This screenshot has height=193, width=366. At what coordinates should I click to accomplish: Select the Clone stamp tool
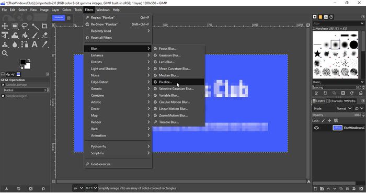[x=5, y=44]
